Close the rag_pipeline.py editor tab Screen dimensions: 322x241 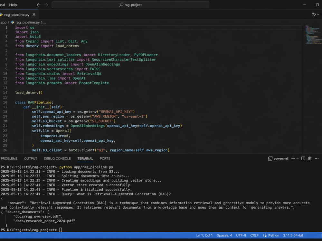coord(34,14)
